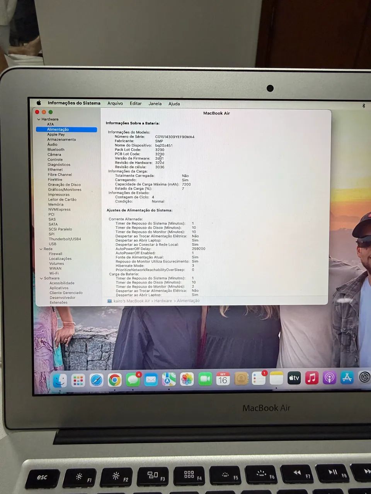Screen dimensions: 371x494
Task: Open Maps from the Dock
Action: pos(169,379)
